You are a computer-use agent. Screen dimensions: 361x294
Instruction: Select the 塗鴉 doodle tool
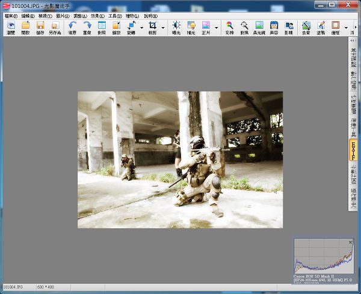(321, 28)
